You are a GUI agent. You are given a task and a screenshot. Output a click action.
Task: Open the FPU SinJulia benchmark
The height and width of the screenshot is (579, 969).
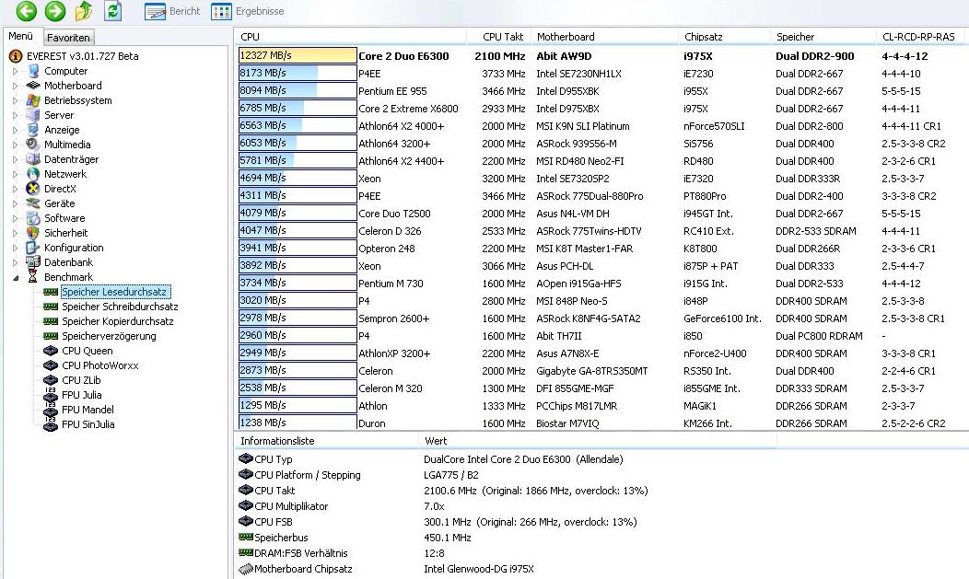[x=88, y=424]
